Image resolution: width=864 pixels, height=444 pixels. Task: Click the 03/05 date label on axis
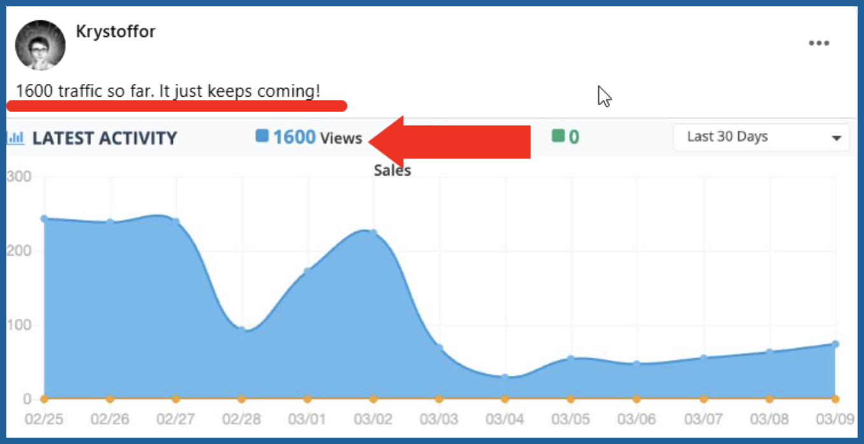570,420
